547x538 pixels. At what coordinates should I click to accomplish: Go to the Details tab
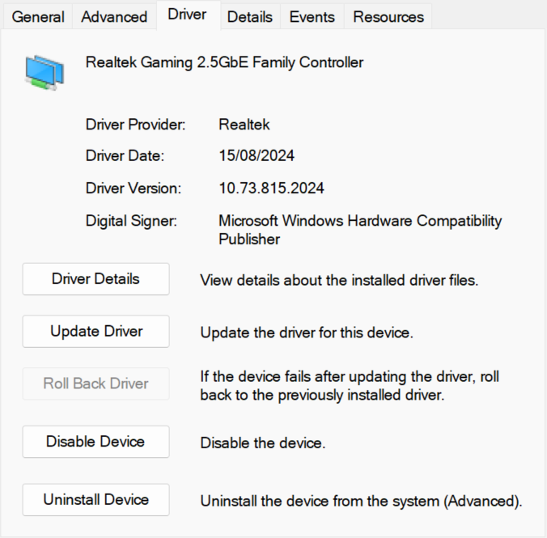[x=249, y=17]
